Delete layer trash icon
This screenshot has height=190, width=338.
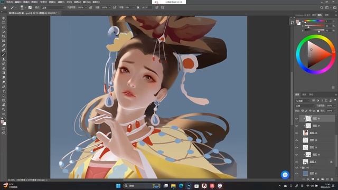pos(332,179)
